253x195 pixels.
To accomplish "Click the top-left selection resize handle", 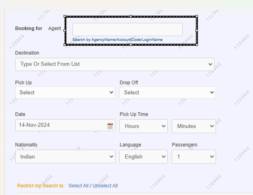I will [65, 16].
